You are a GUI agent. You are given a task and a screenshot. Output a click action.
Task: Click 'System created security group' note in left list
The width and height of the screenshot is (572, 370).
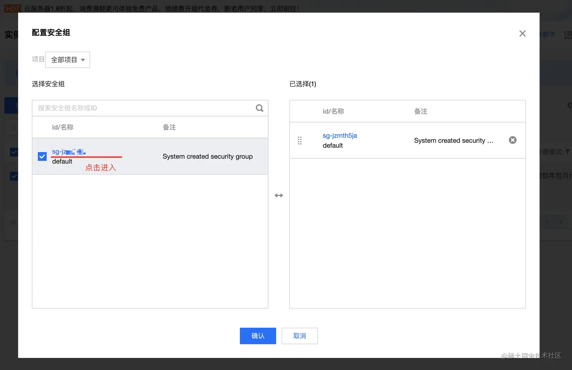[208, 156]
